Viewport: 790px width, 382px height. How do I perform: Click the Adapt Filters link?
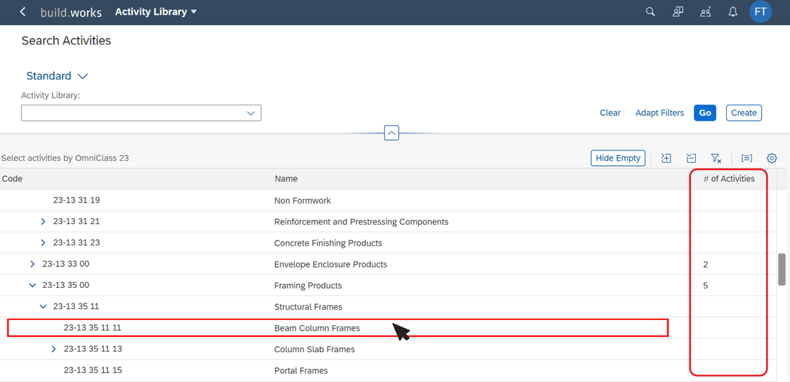pyautogui.click(x=660, y=113)
